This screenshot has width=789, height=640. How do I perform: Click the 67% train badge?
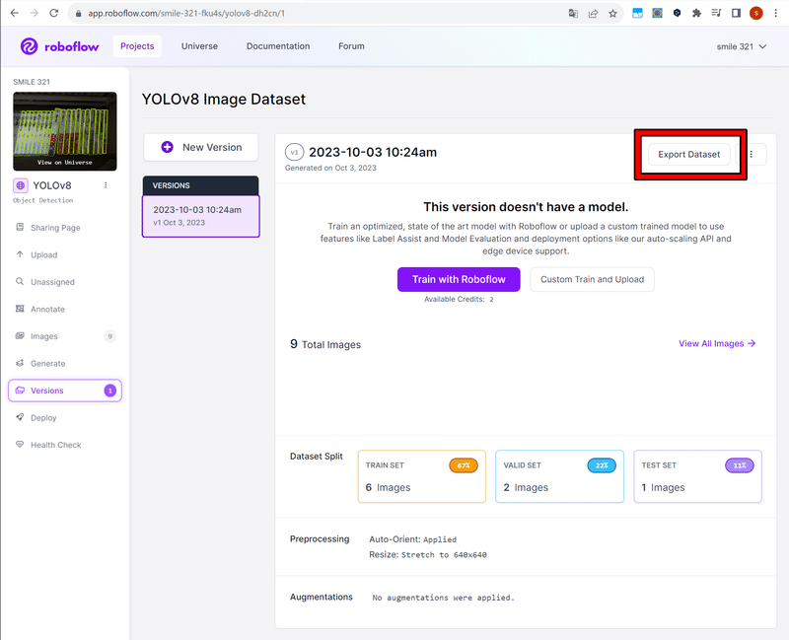pyautogui.click(x=464, y=465)
